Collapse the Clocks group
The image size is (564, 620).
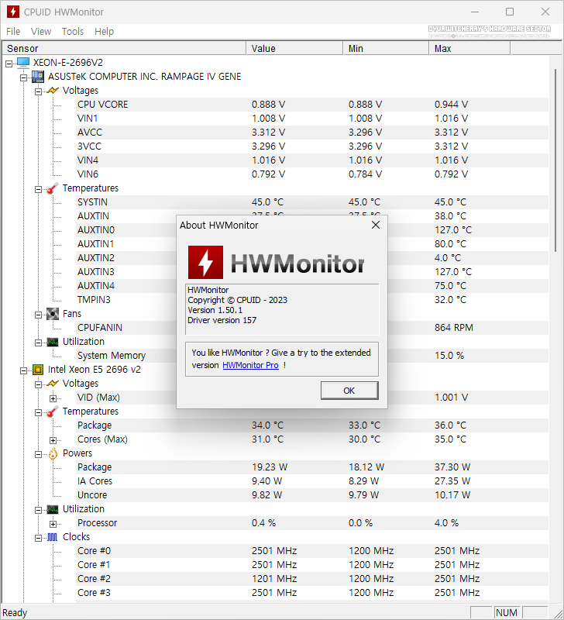[x=38, y=538]
